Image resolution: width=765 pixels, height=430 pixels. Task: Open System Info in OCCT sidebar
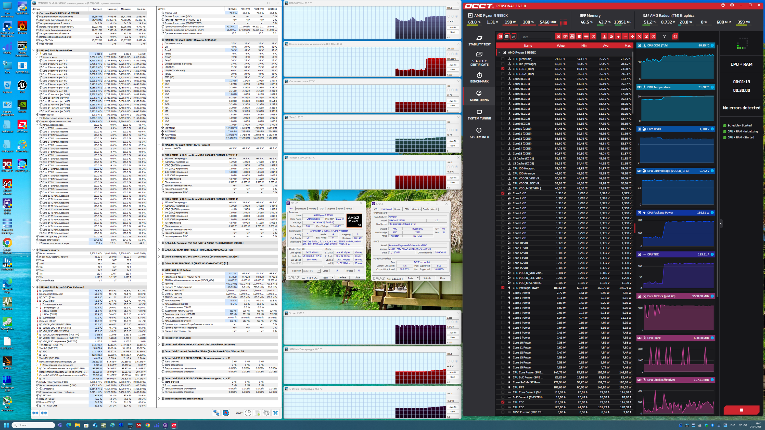[479, 133]
